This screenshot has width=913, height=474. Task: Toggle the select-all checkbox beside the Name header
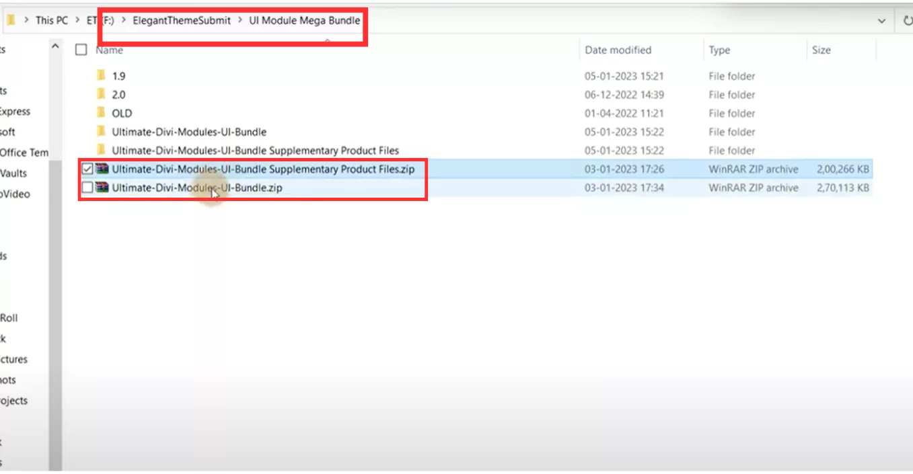81,50
